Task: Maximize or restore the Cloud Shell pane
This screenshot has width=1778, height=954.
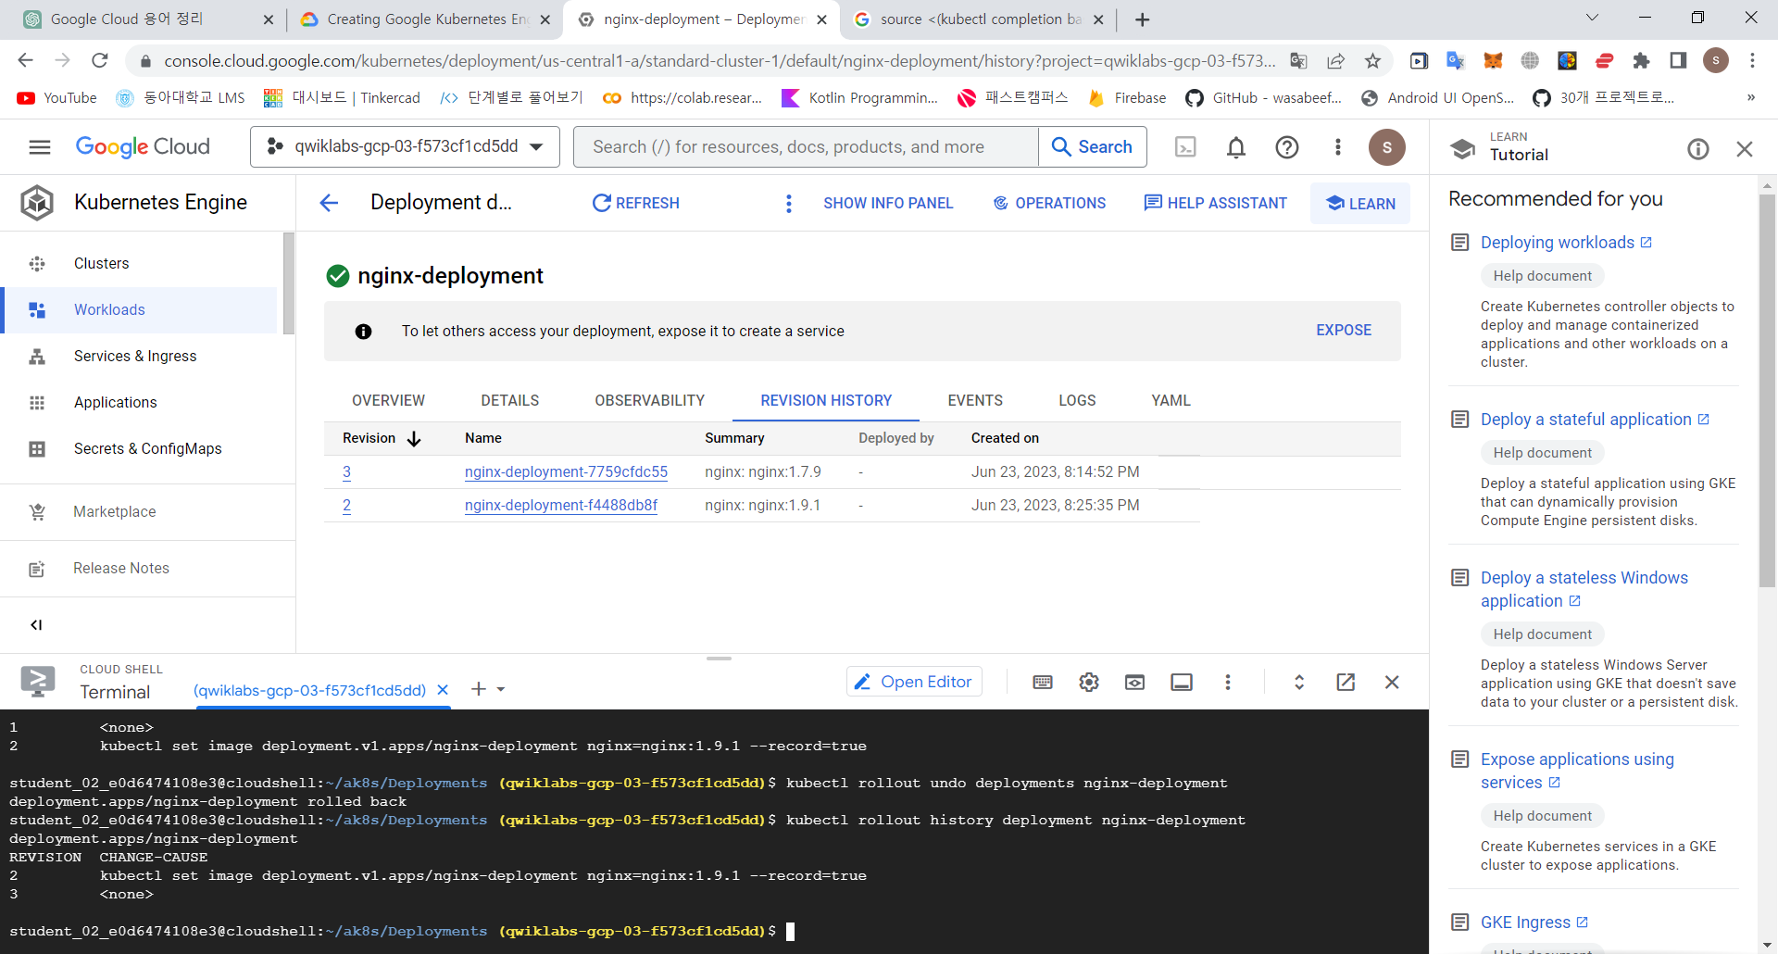Action: click(1299, 683)
